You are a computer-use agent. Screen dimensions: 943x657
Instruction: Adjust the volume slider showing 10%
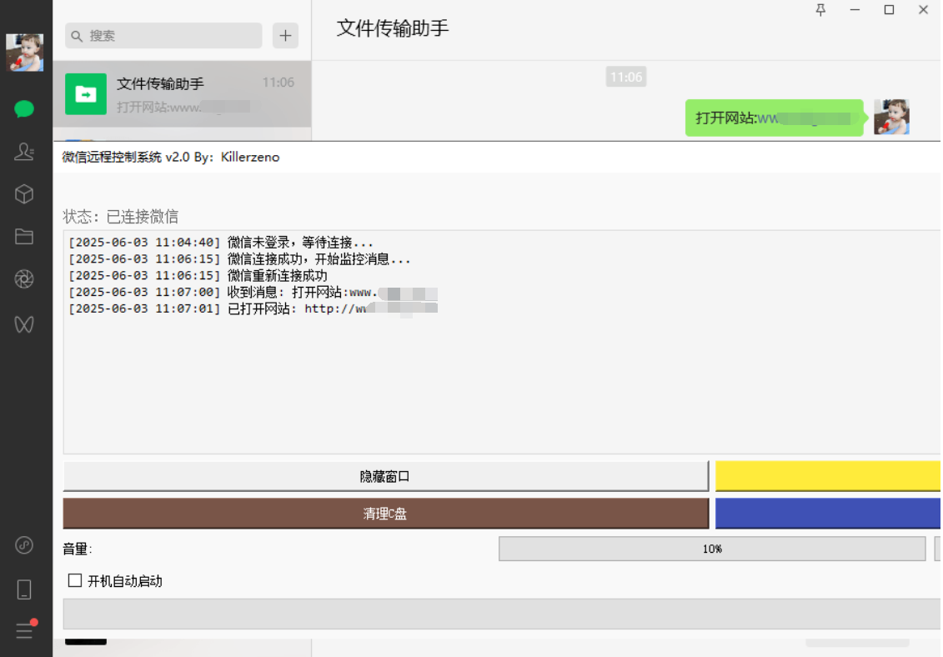tap(711, 549)
